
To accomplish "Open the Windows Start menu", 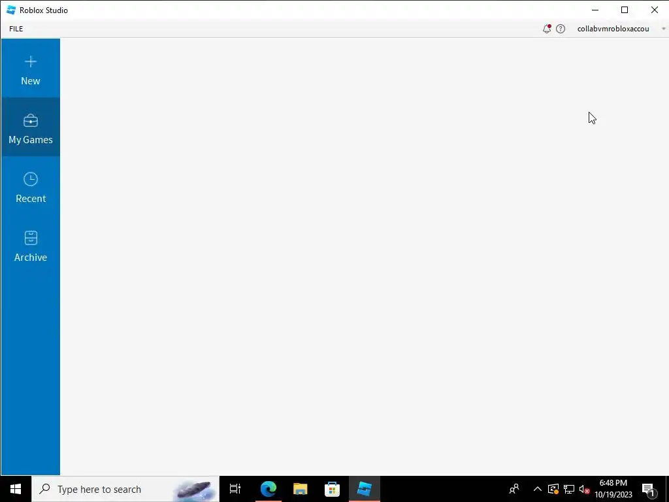I will tap(16, 489).
